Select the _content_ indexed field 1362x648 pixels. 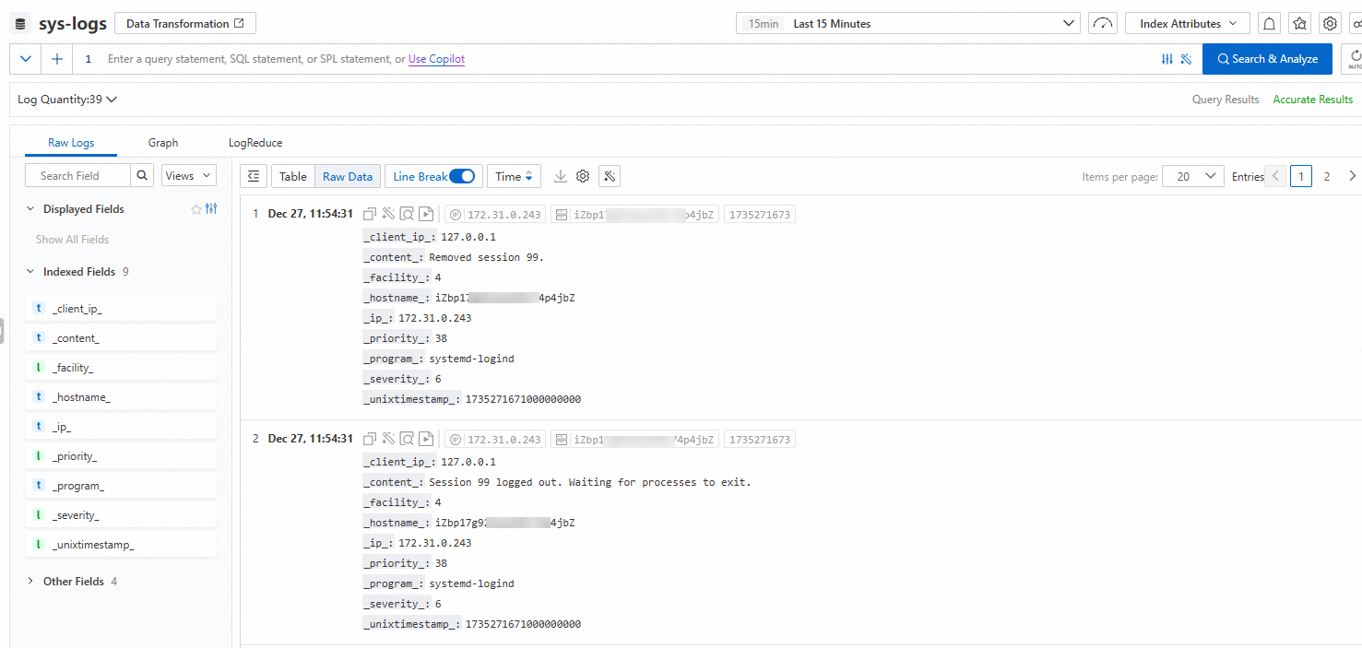(x=122, y=338)
